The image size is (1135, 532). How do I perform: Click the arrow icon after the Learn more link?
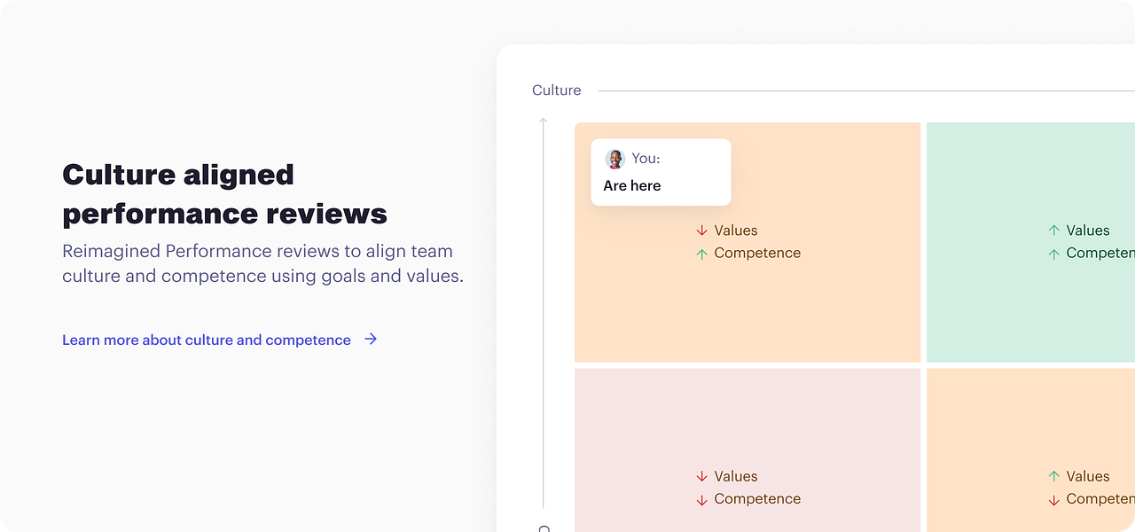pos(371,339)
